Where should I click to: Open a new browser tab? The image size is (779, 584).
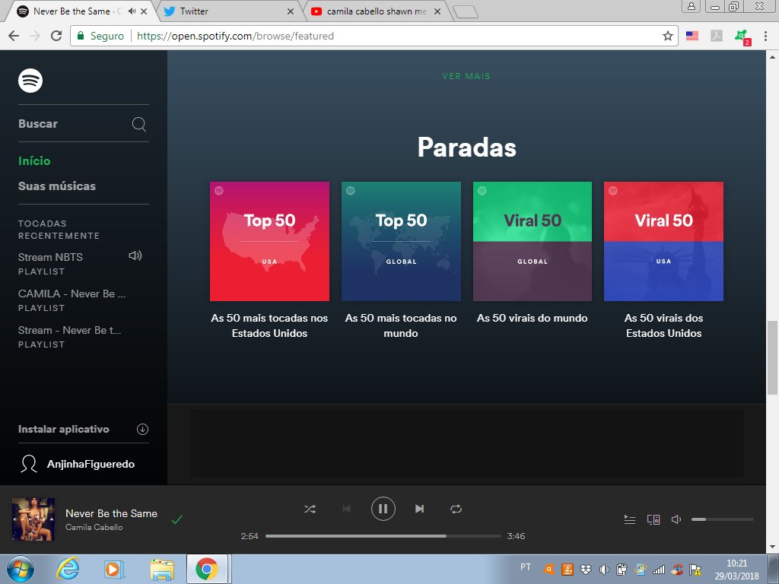[466, 11]
